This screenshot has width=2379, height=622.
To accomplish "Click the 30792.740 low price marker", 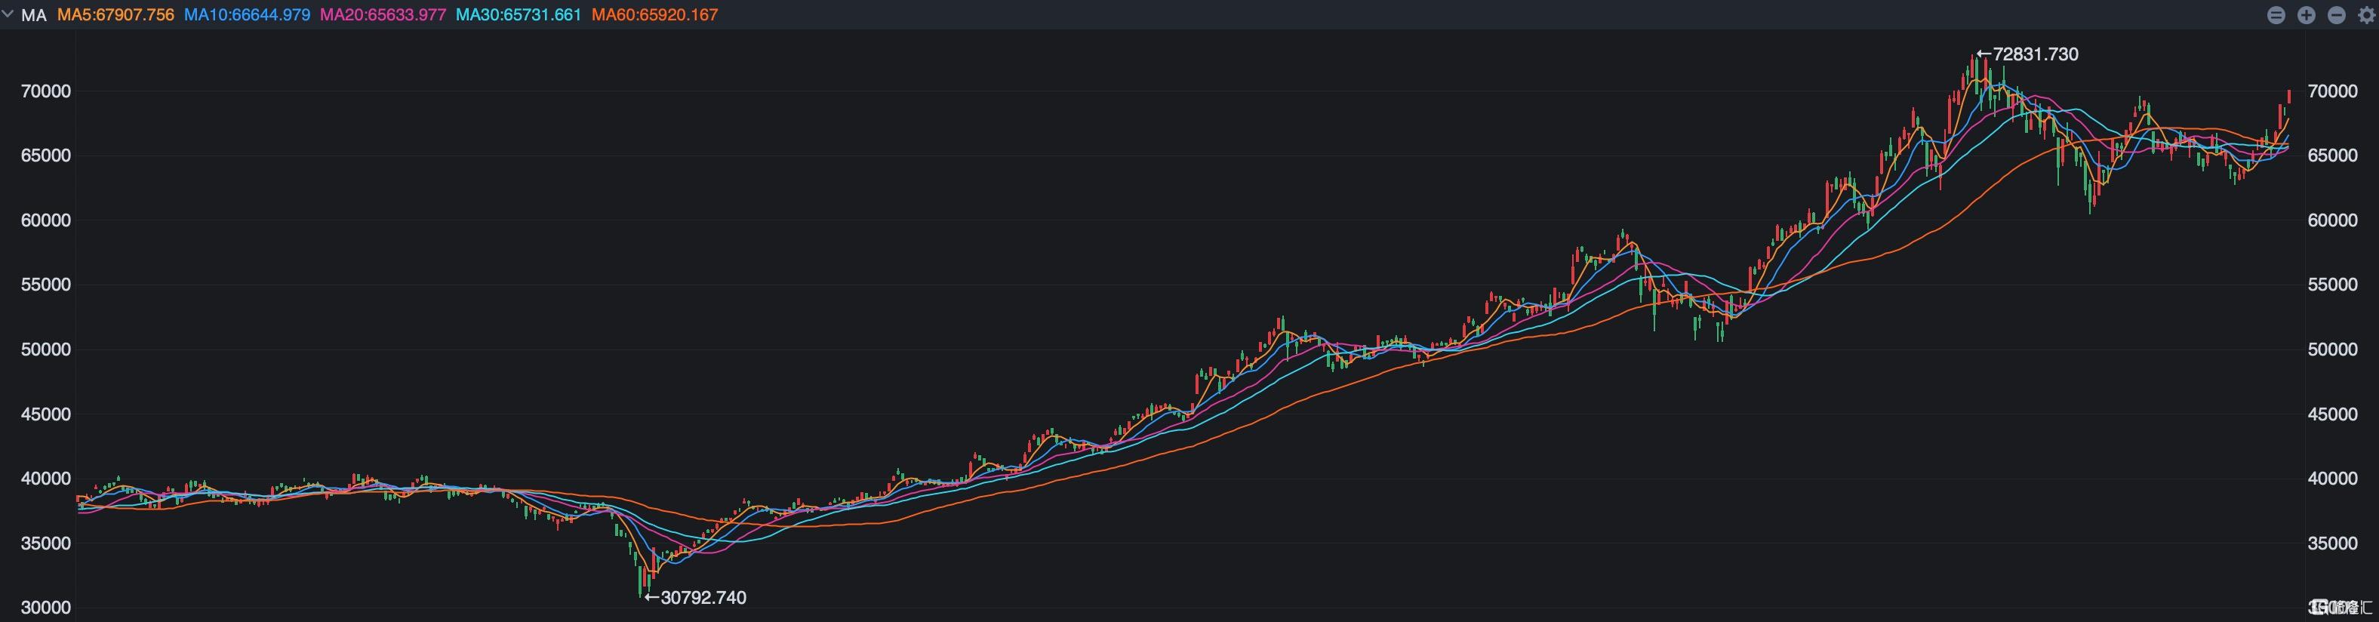I will [695, 598].
